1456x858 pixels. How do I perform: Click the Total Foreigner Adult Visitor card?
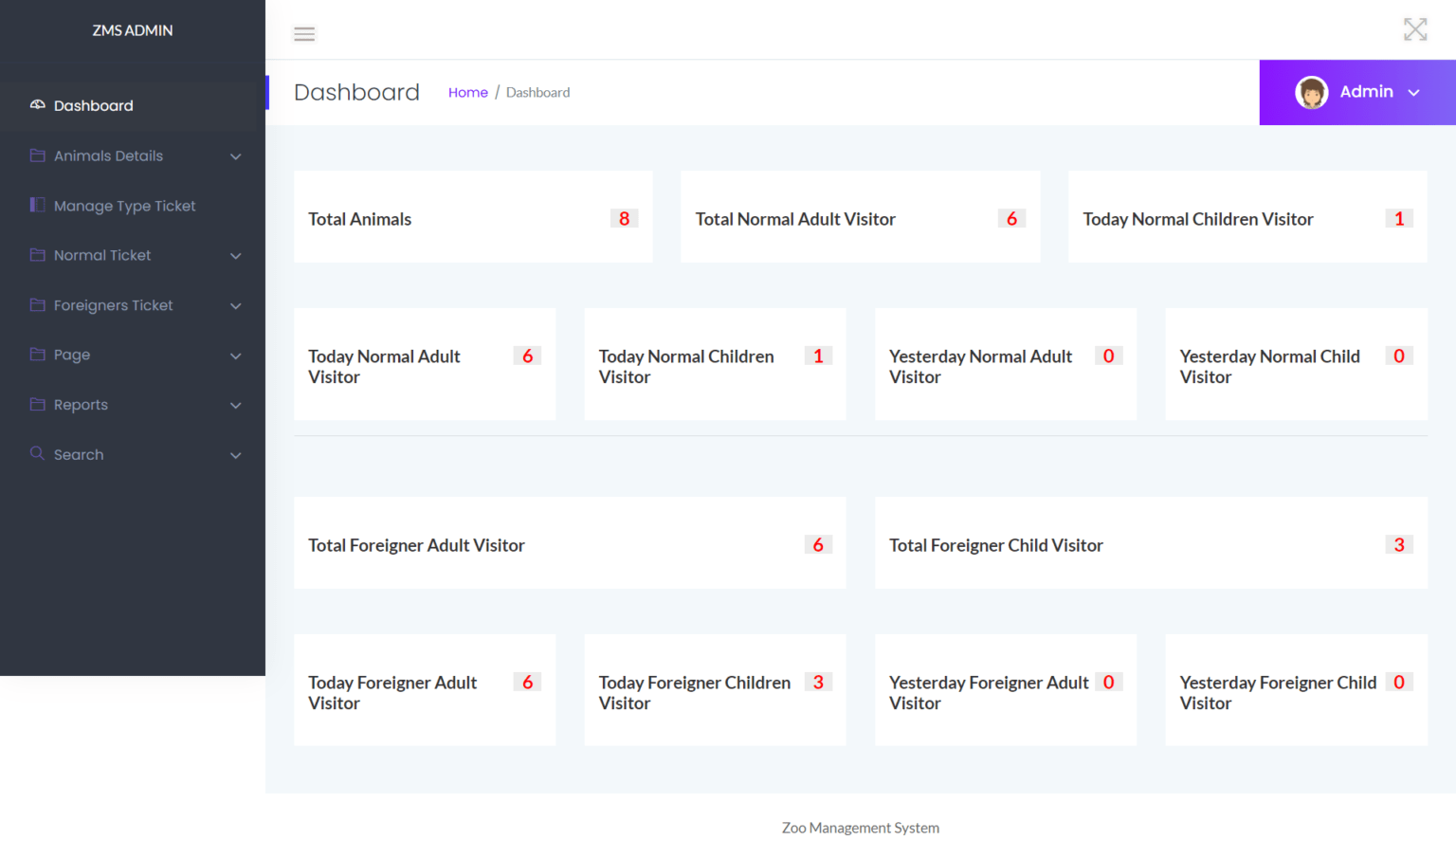click(x=570, y=544)
